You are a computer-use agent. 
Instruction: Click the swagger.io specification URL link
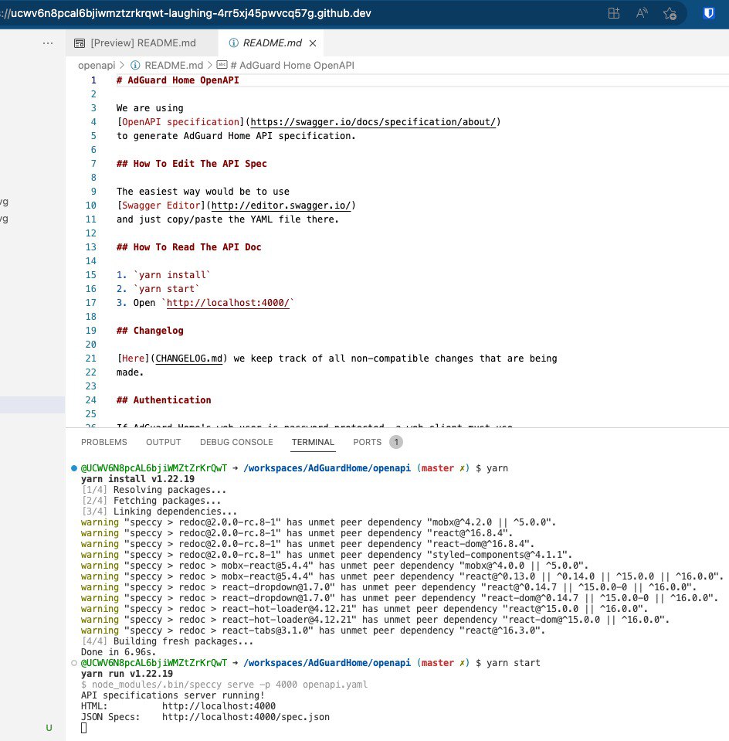click(374, 122)
